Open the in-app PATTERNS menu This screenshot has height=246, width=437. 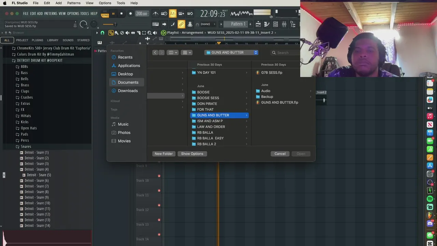coord(51,14)
